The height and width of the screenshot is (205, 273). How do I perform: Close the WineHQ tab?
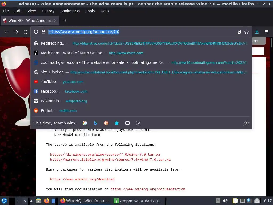click(55, 21)
